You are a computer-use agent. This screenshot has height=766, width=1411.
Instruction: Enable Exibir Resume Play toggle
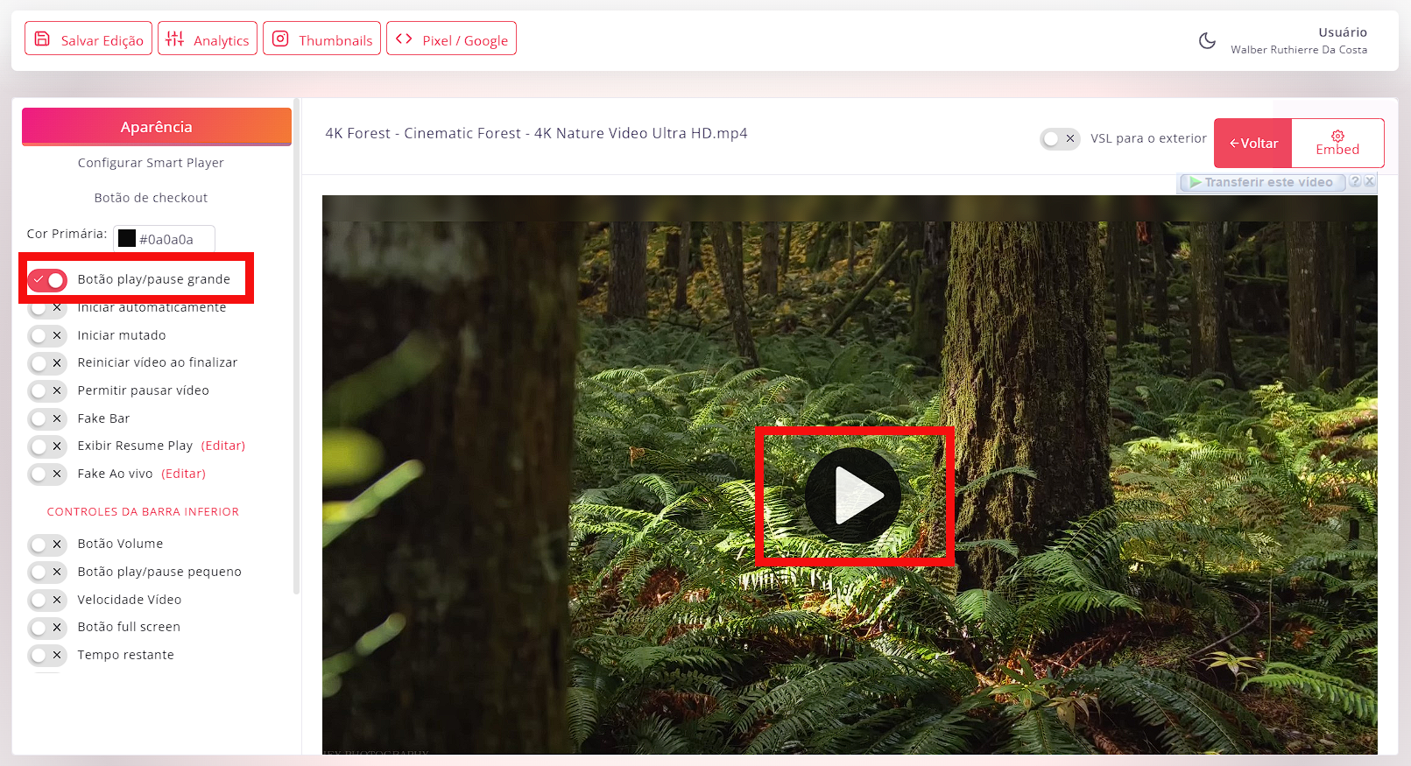click(47, 446)
